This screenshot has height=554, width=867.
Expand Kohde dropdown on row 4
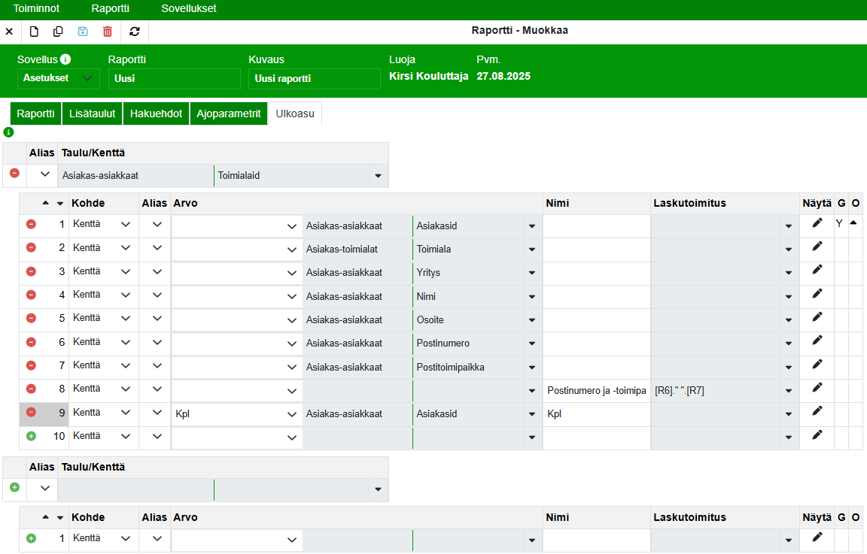125,295
